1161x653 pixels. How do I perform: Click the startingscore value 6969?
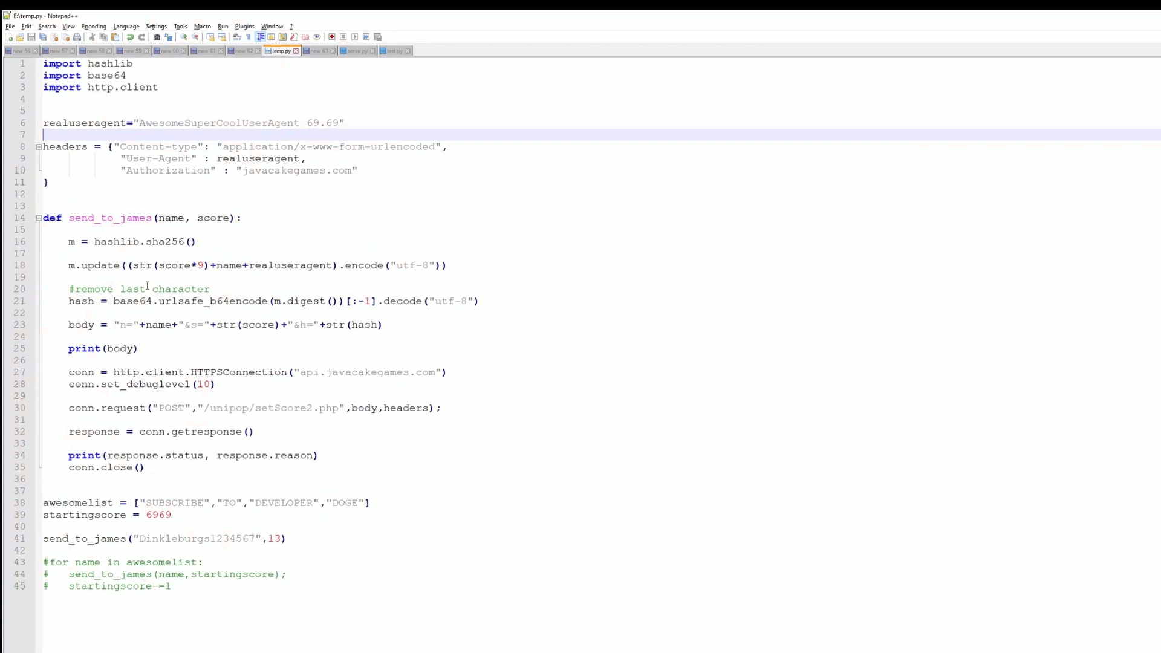pyautogui.click(x=158, y=515)
